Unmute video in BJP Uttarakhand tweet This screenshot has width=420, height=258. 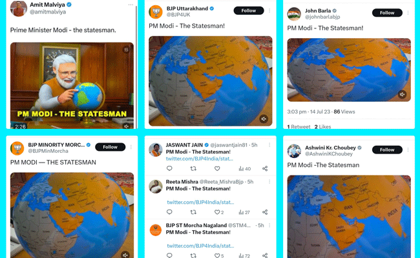pos(264,119)
